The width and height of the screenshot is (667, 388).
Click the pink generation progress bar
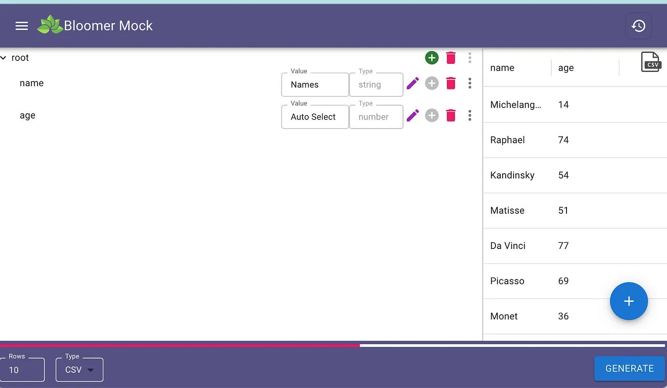[x=180, y=345]
